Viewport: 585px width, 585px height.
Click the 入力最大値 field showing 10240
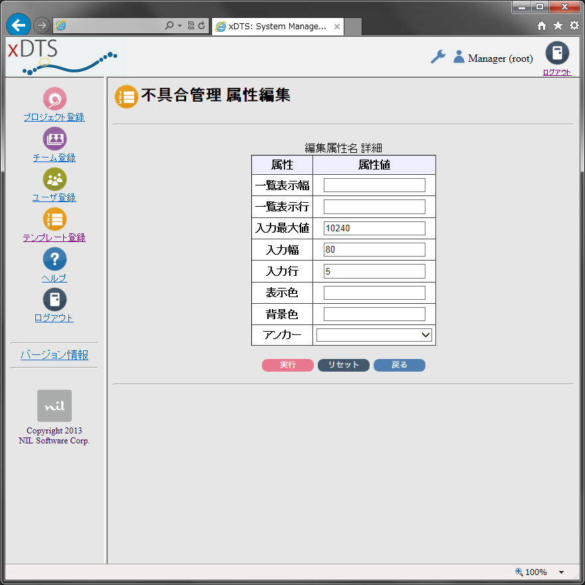click(374, 228)
